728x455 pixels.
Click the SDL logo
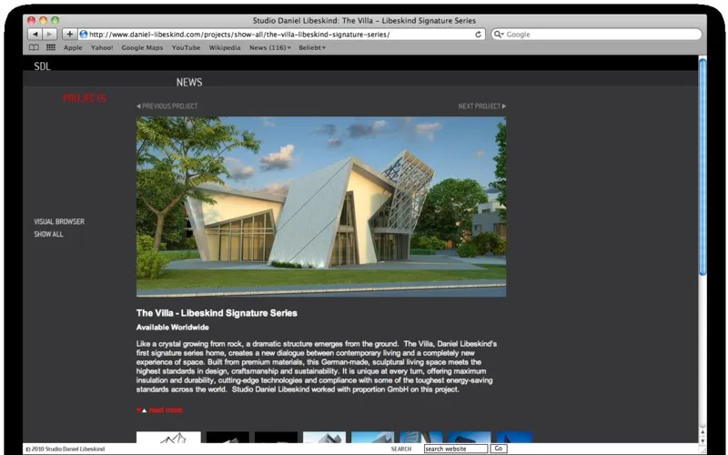[x=42, y=66]
